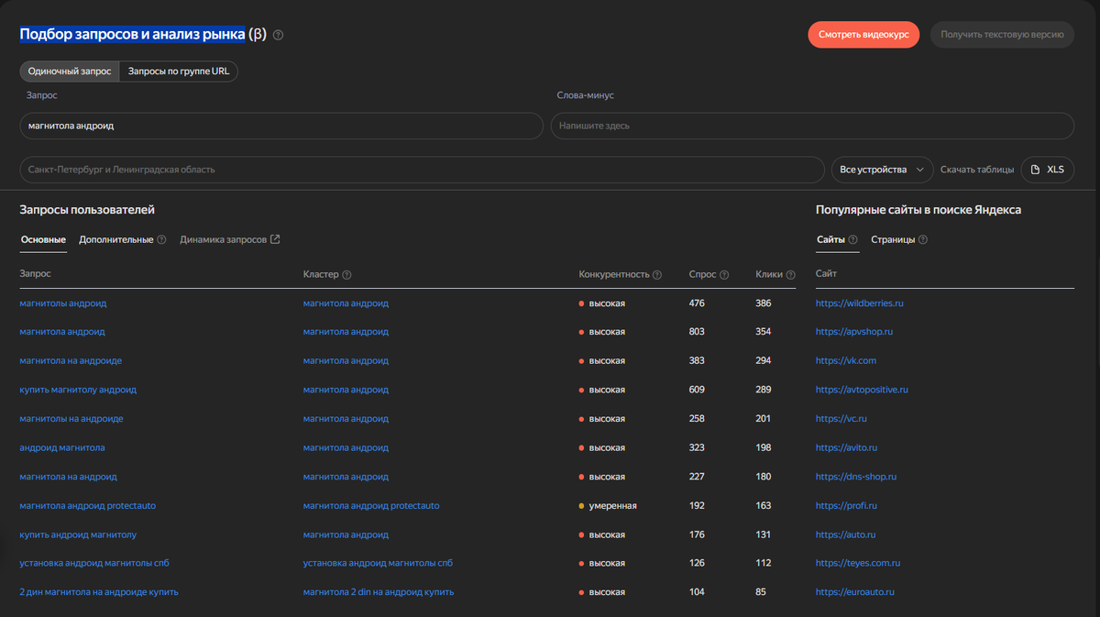Click the Скачать таблицы label
The width and height of the screenshot is (1100, 617).
[x=977, y=170]
